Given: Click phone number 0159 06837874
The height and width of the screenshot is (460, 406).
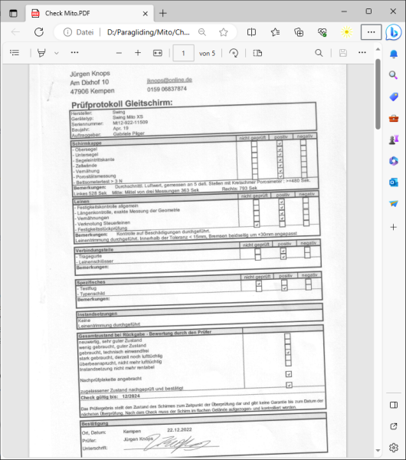Looking at the screenshot, I should 167,89.
